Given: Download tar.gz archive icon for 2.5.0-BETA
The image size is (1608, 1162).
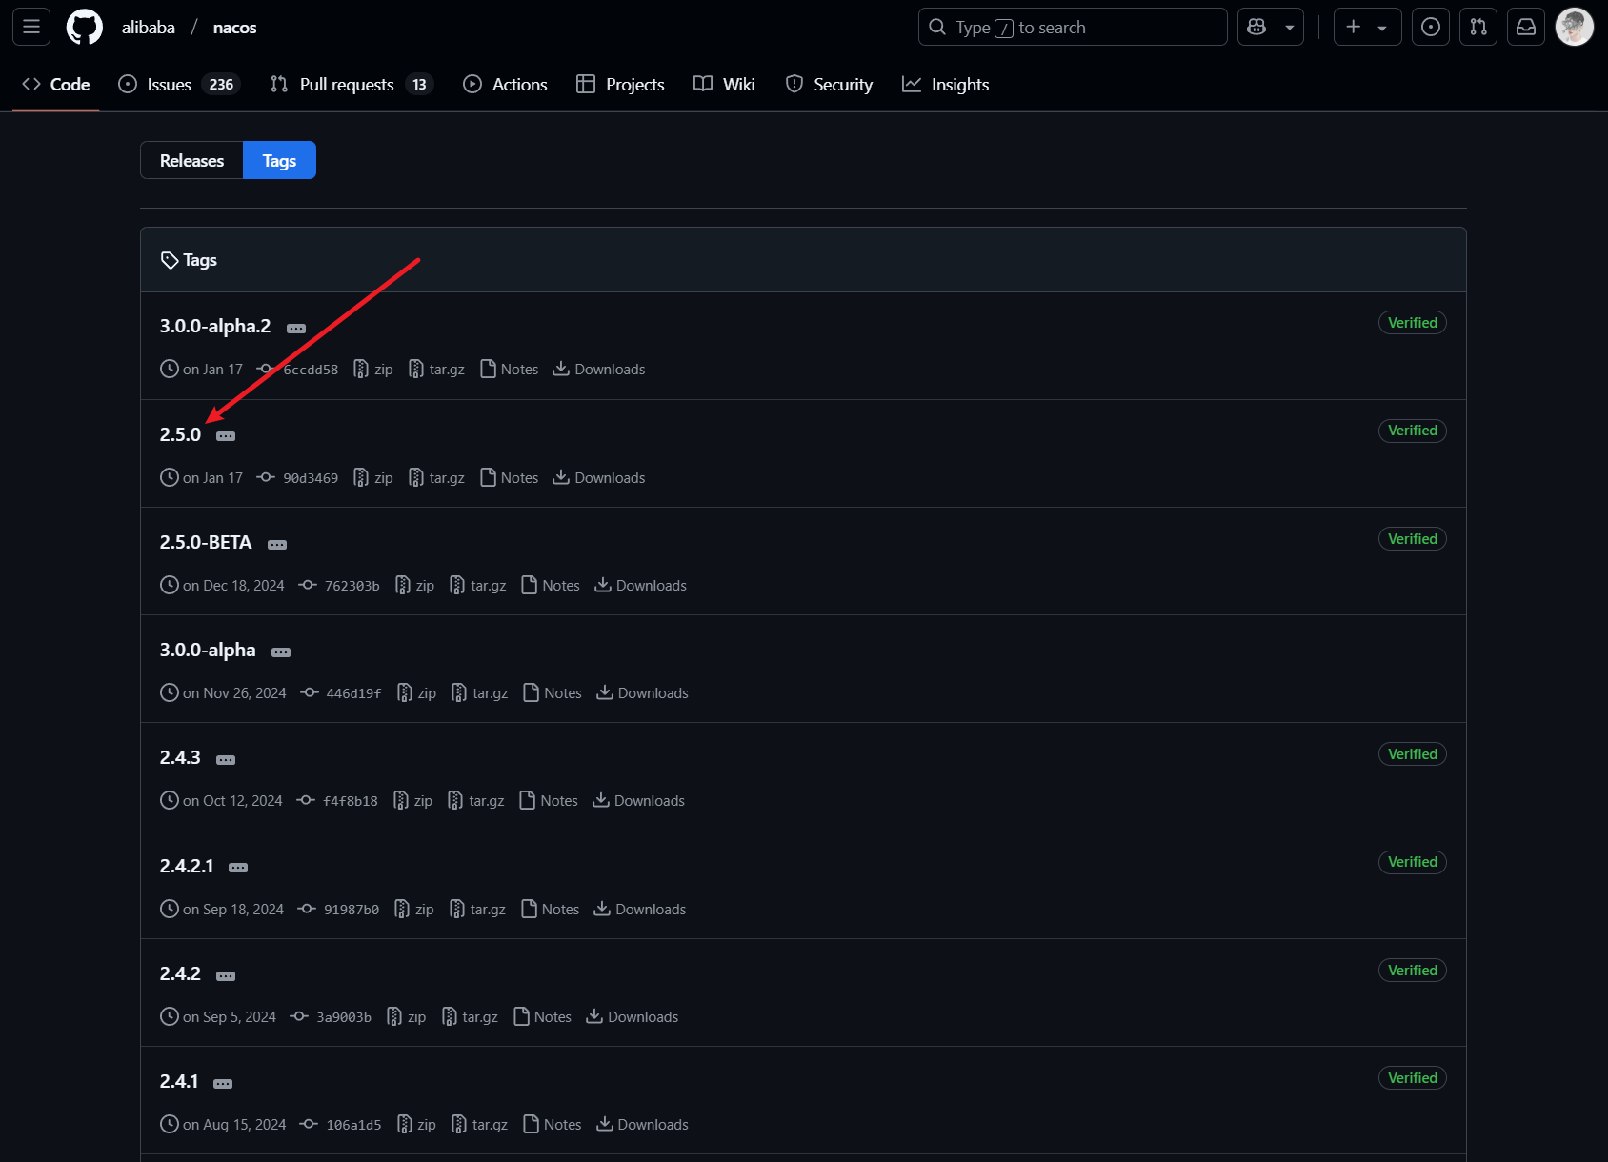Looking at the screenshot, I should (457, 585).
